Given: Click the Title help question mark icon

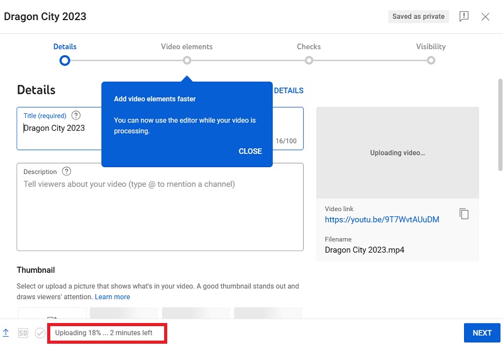Looking at the screenshot, I should point(75,116).
